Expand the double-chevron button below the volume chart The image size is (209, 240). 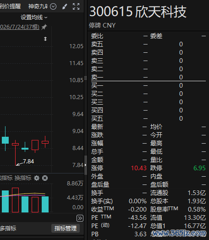point(80,218)
